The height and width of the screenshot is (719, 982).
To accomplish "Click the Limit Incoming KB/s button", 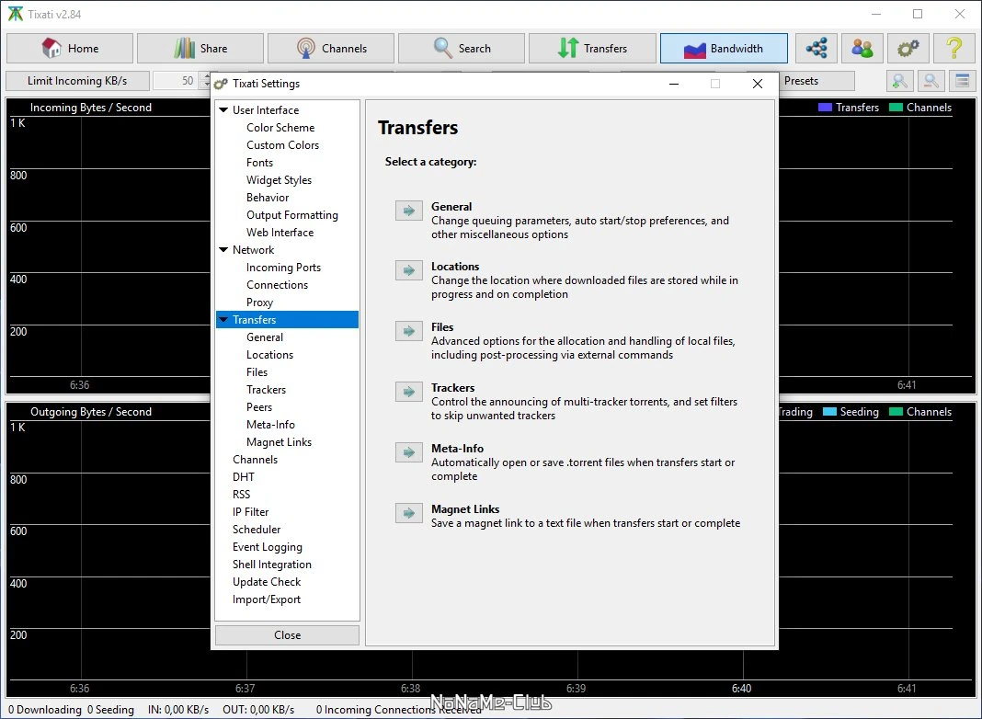I will pos(77,81).
